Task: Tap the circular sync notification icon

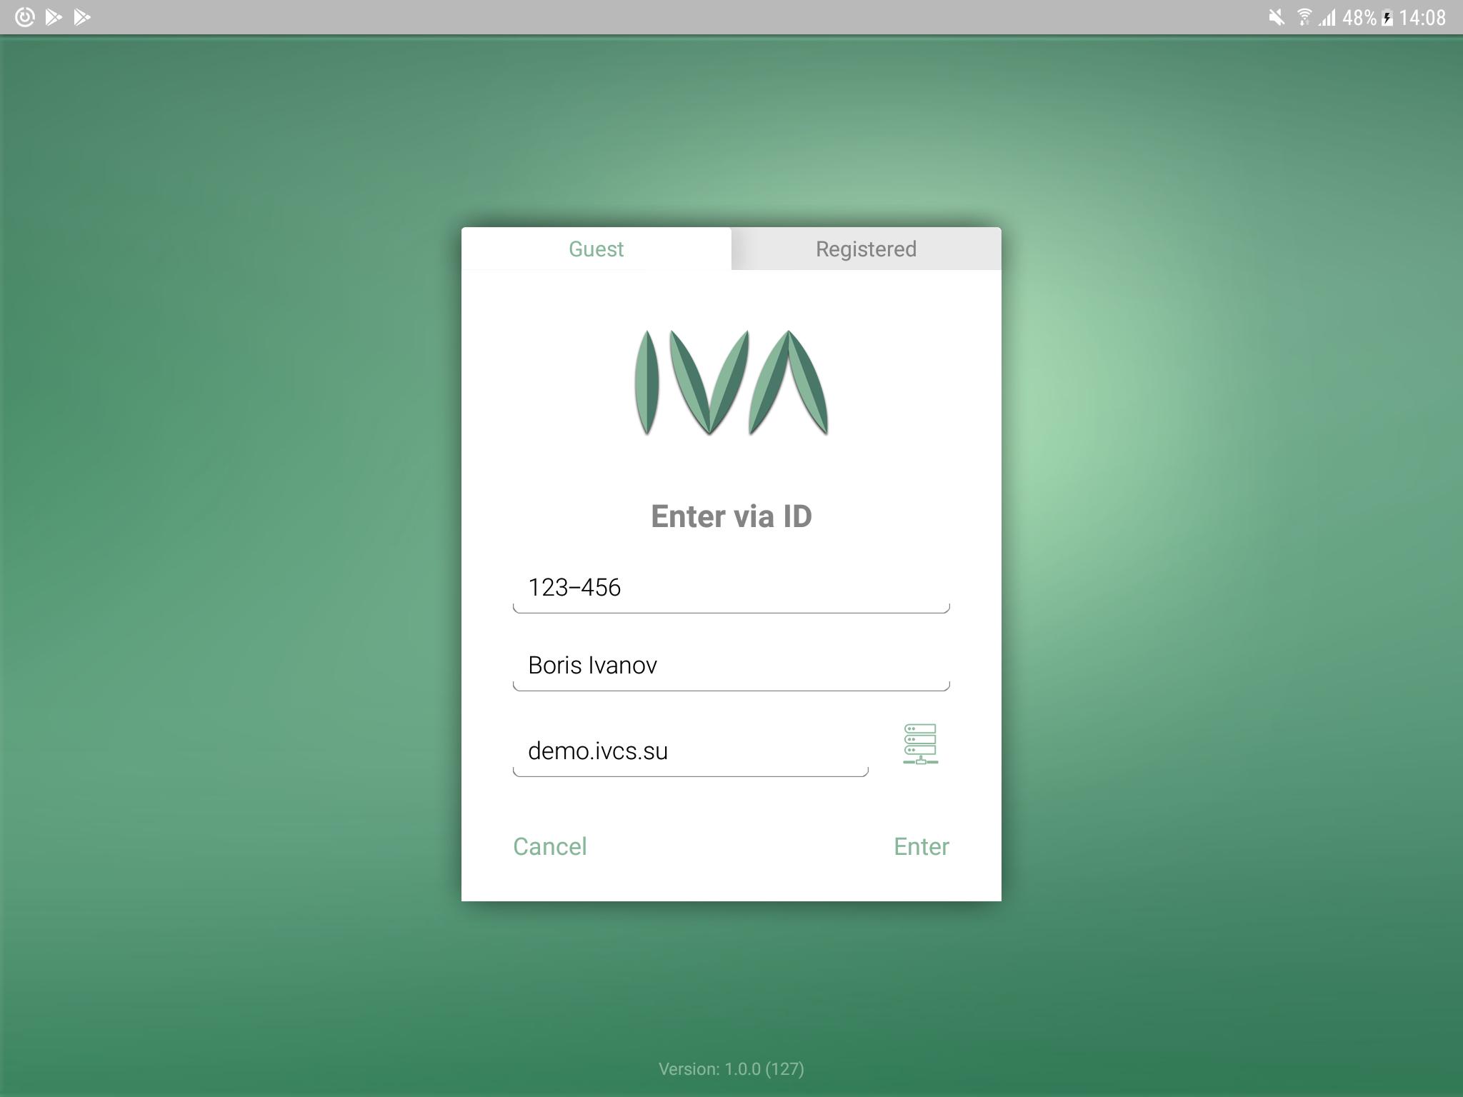Action: click(x=24, y=17)
